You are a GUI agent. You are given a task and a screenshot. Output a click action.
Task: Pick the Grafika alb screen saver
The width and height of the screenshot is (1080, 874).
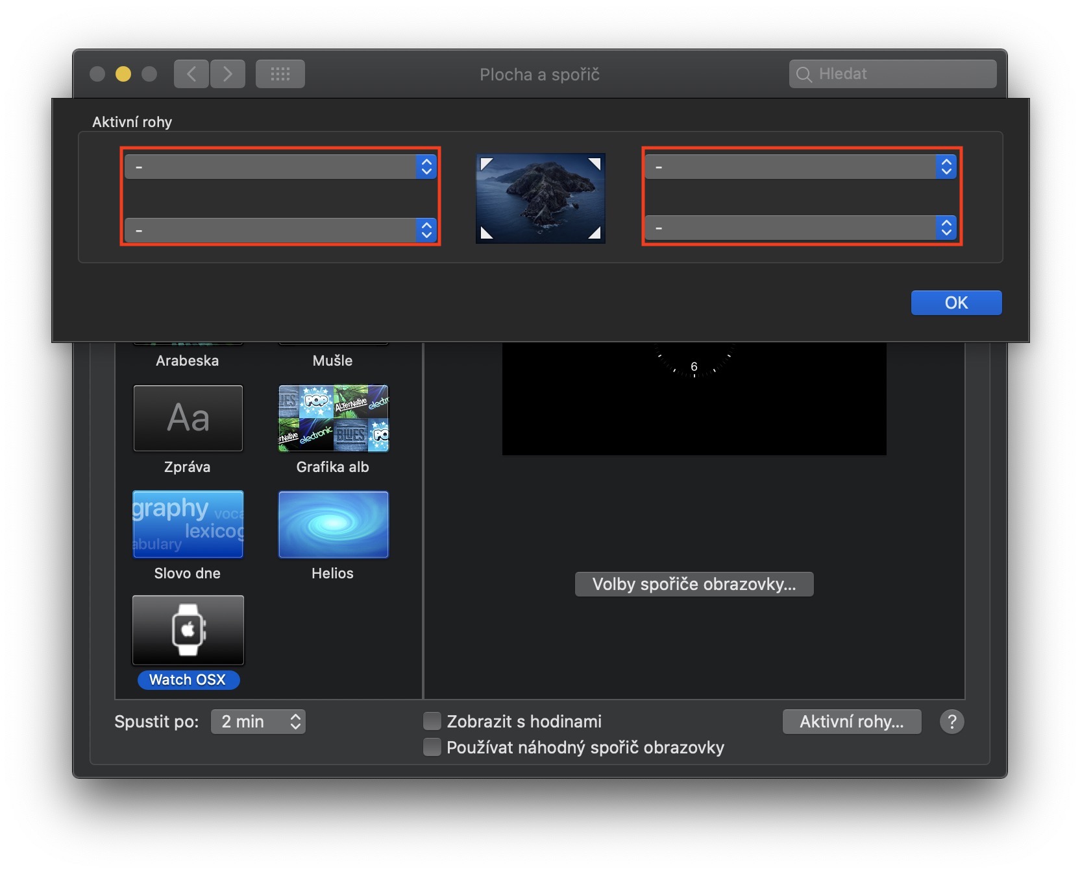click(x=333, y=418)
